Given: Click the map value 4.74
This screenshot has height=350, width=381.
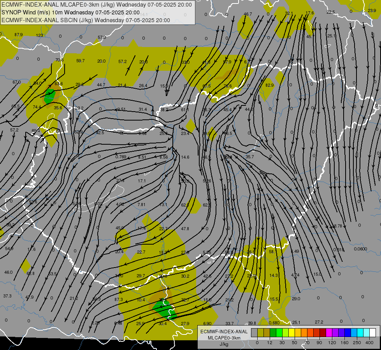Looking at the screenshot, I should click(x=295, y=275).
